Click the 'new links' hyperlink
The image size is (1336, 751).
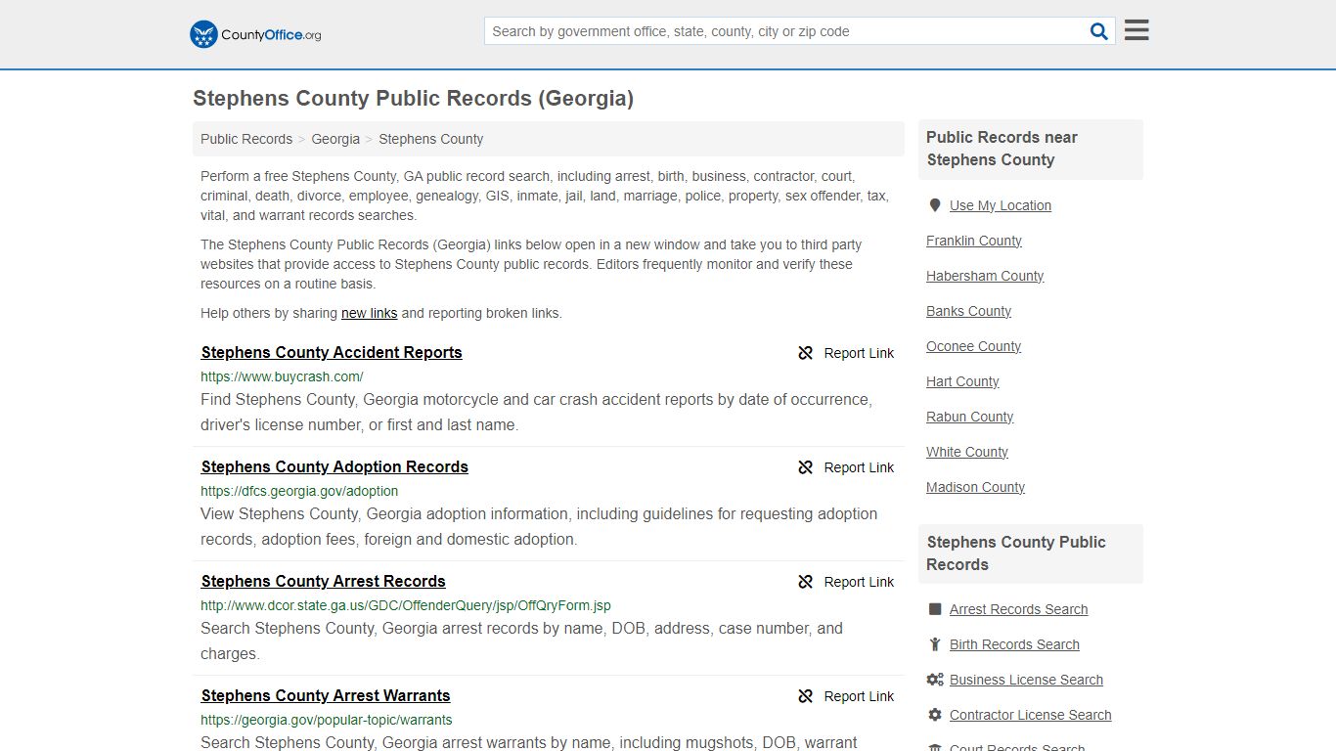369,313
